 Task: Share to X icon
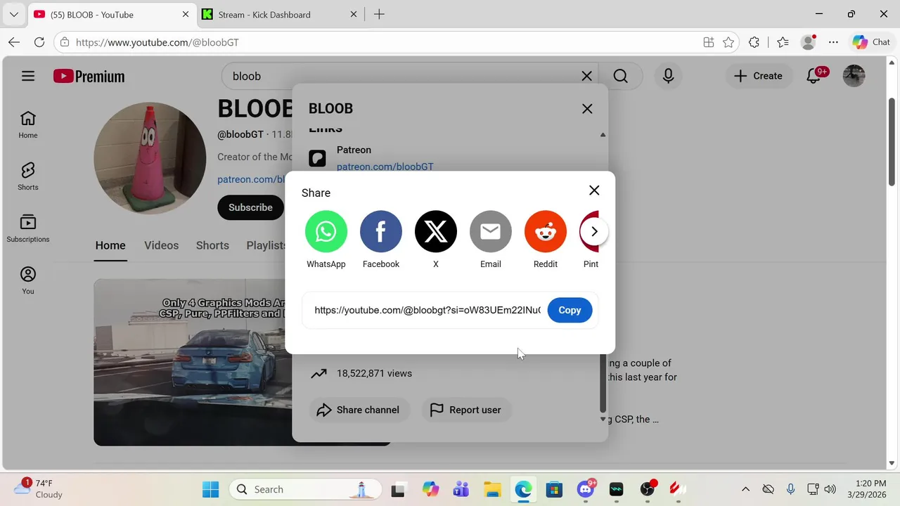tap(436, 231)
